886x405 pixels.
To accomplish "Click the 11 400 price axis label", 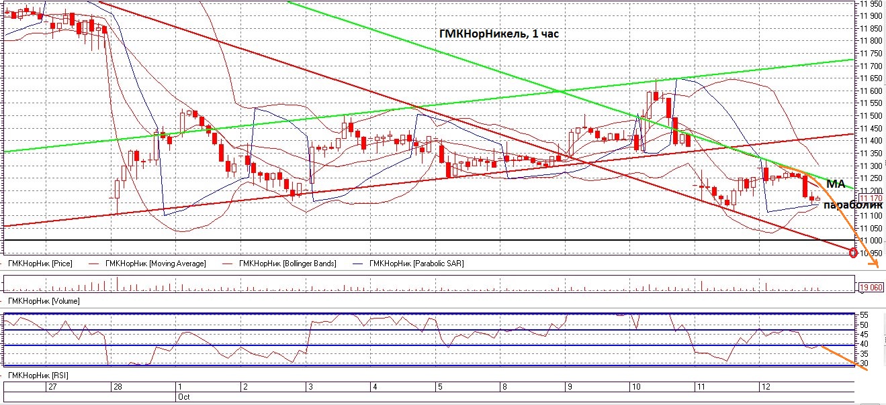I will point(872,141).
